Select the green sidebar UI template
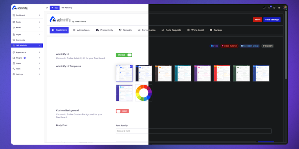The image size is (299, 149). (241, 73)
